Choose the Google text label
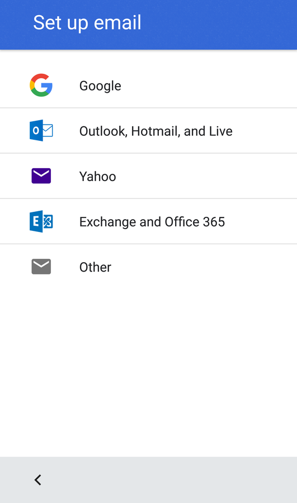Screen dimensions: 297x503 (100, 86)
